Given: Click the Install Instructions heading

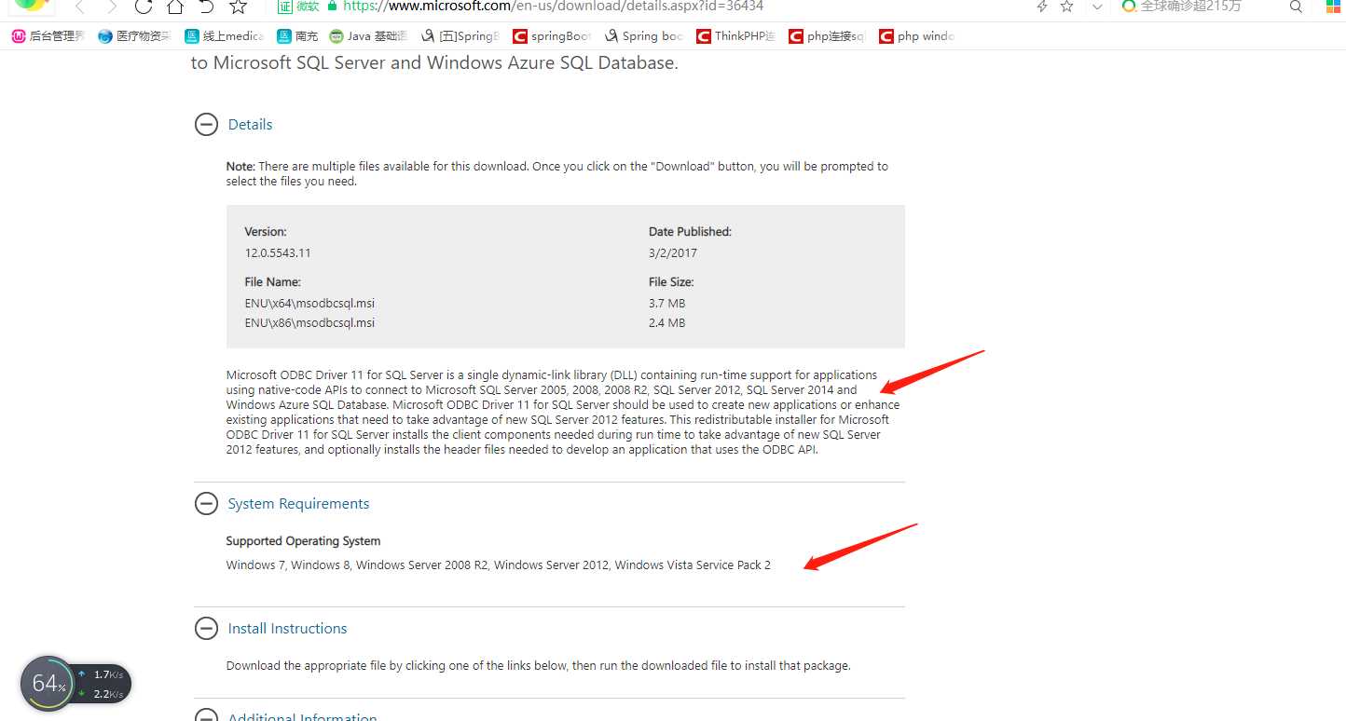Looking at the screenshot, I should [287, 629].
